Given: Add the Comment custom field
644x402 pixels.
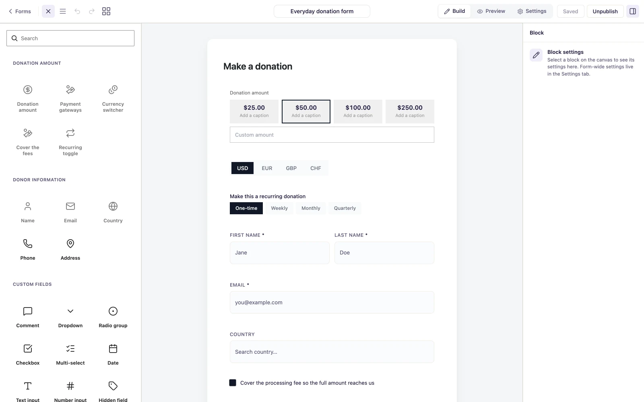Looking at the screenshot, I should point(28,317).
